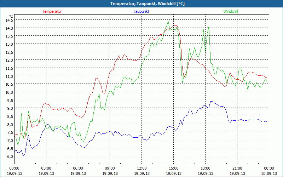Image resolution: width=283 pixels, height=177 pixels.
Task: Select the 06:00 time axis label
Action: point(78,168)
